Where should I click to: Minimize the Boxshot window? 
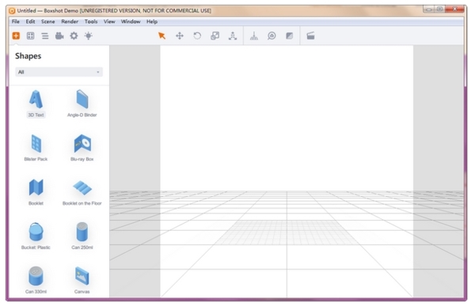click(429, 9)
